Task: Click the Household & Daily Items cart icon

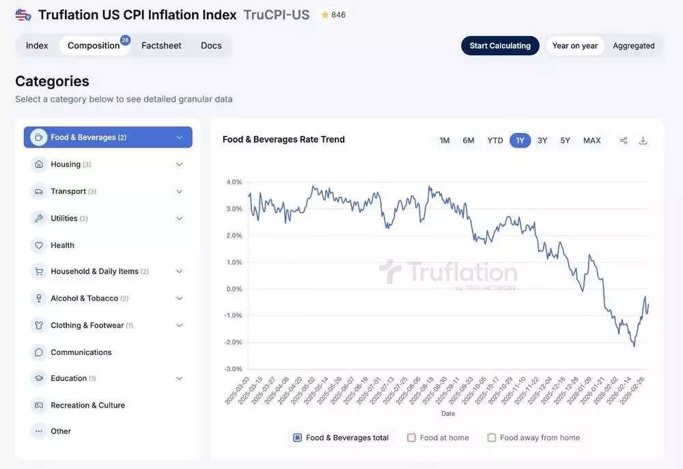Action: [x=38, y=271]
